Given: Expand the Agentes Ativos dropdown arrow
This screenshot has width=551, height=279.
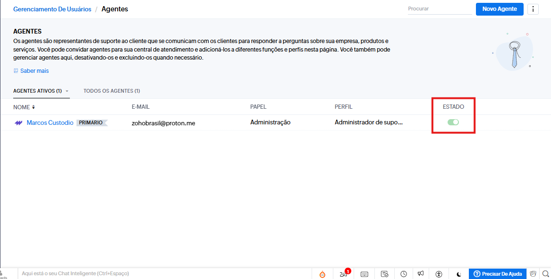Looking at the screenshot, I should click(67, 91).
